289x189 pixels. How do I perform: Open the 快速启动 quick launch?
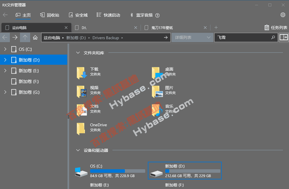pos(108,15)
